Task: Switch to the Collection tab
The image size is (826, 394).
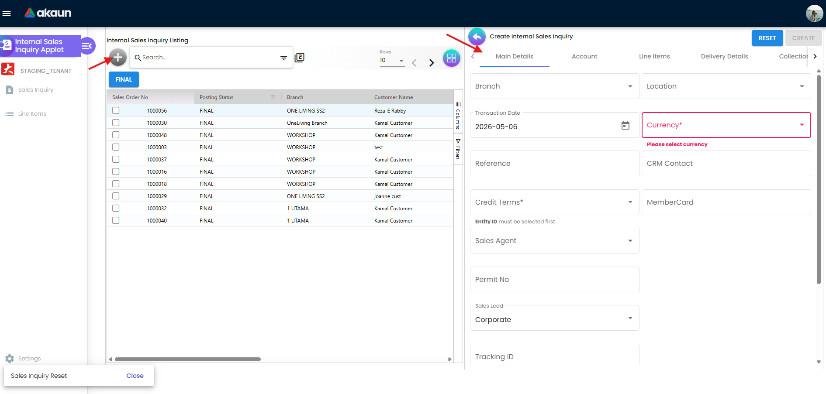Action: pyautogui.click(x=793, y=56)
